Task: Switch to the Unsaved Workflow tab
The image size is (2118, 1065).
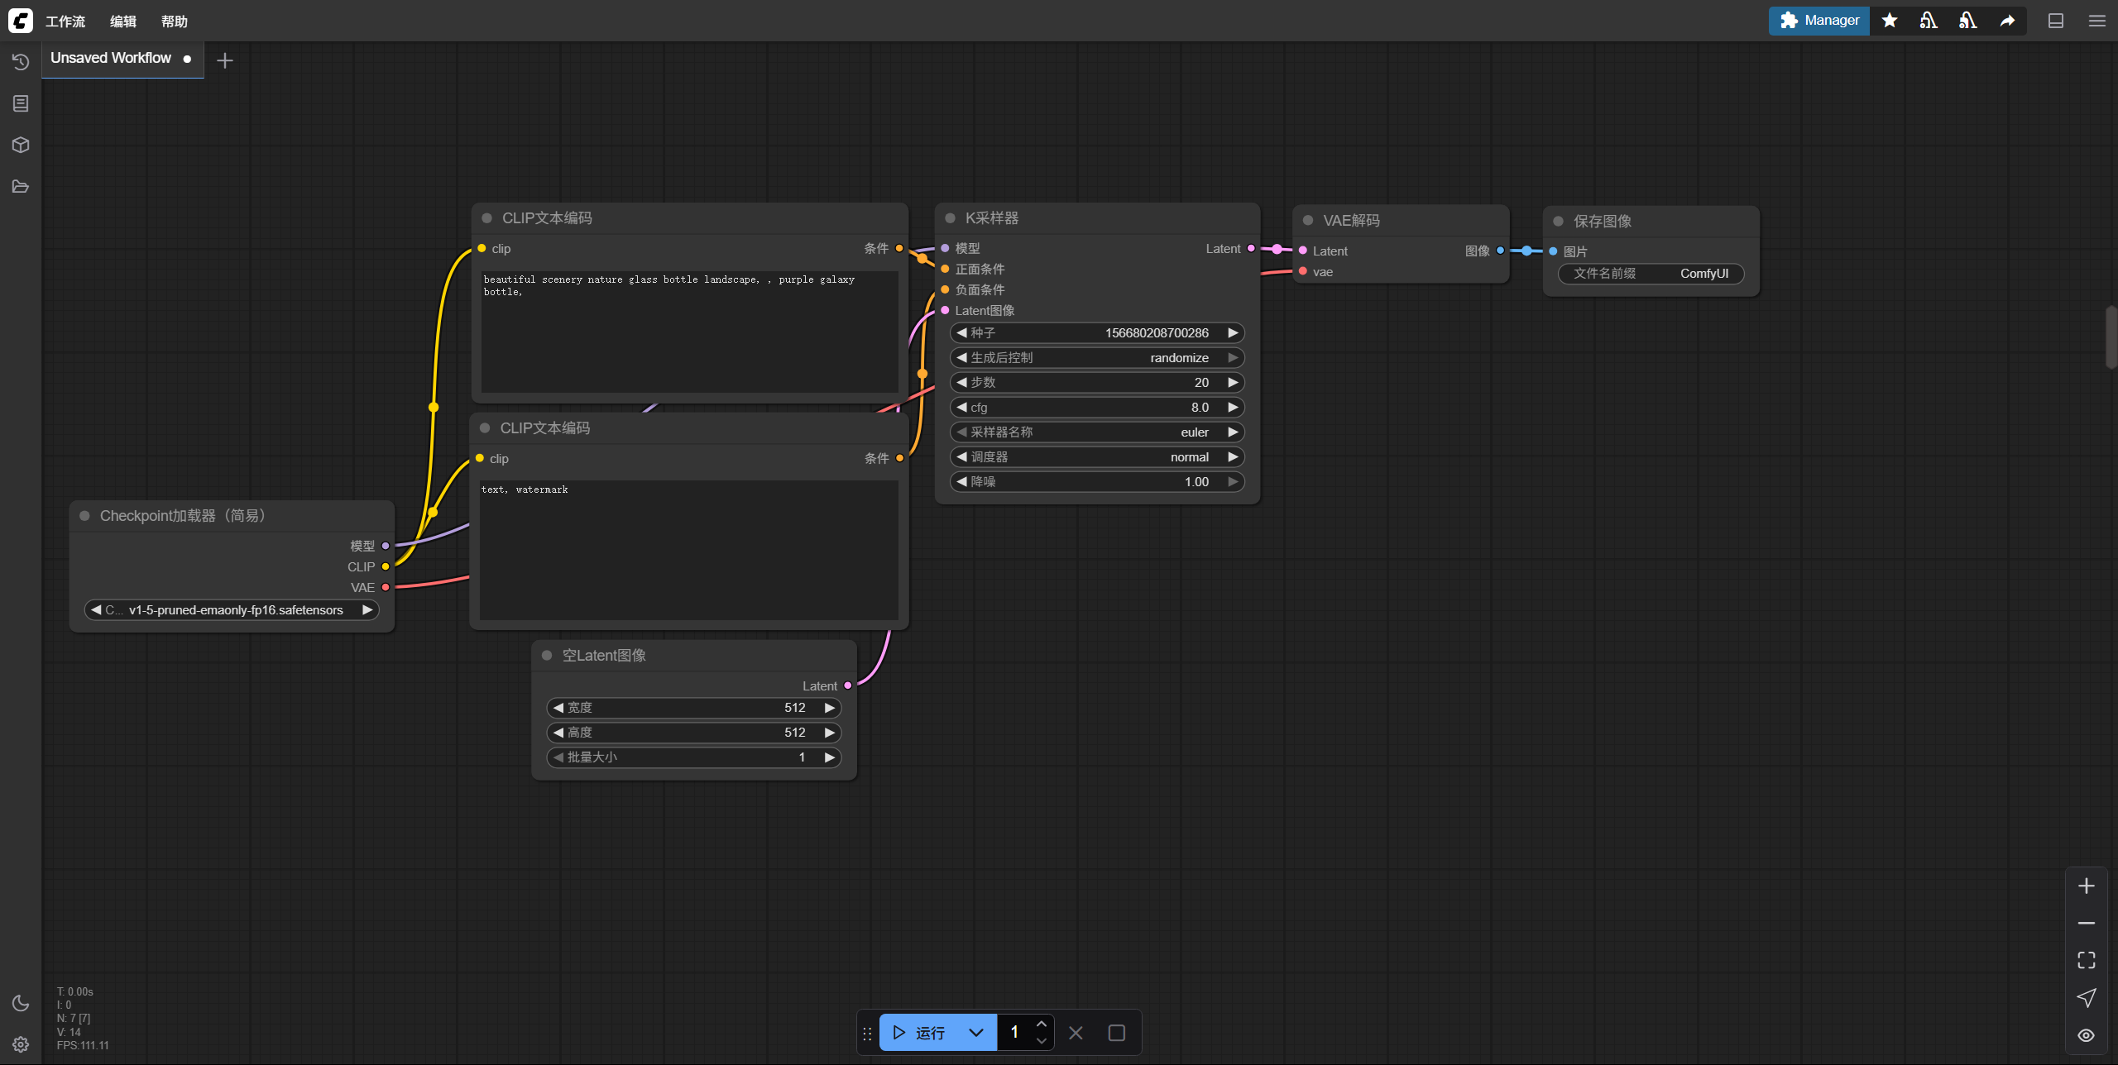Action: (111, 58)
